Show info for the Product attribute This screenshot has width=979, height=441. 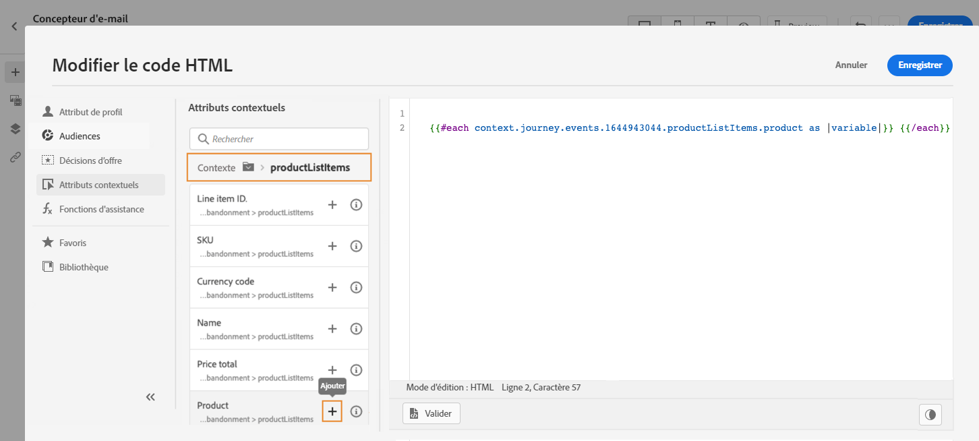[x=357, y=411]
